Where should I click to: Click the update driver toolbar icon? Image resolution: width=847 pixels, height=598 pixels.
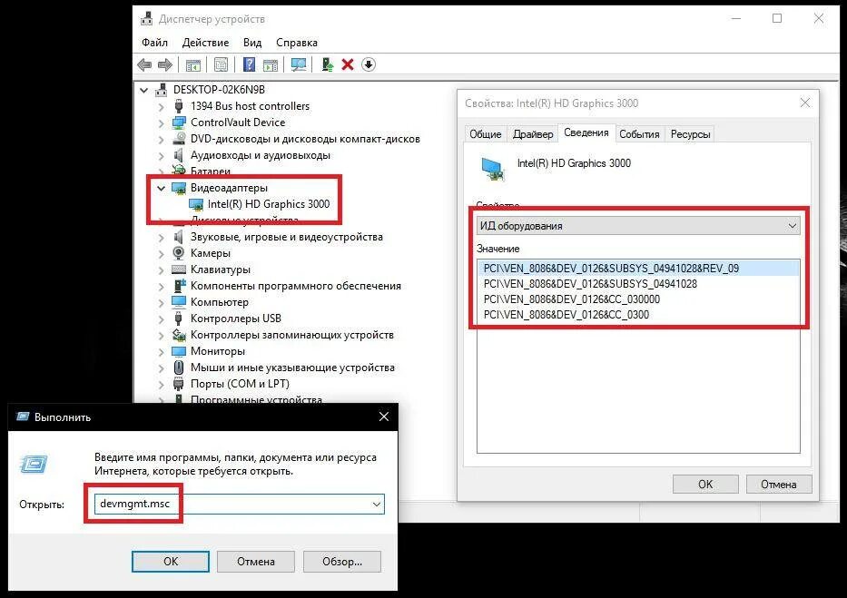[327, 64]
